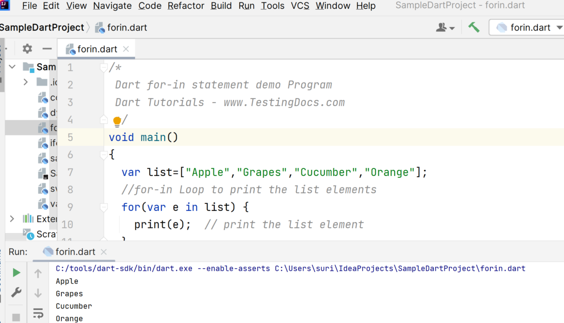This screenshot has height=323, width=564.
Task: Toggle soft-wrap icon in Run console
Action: tap(38, 312)
